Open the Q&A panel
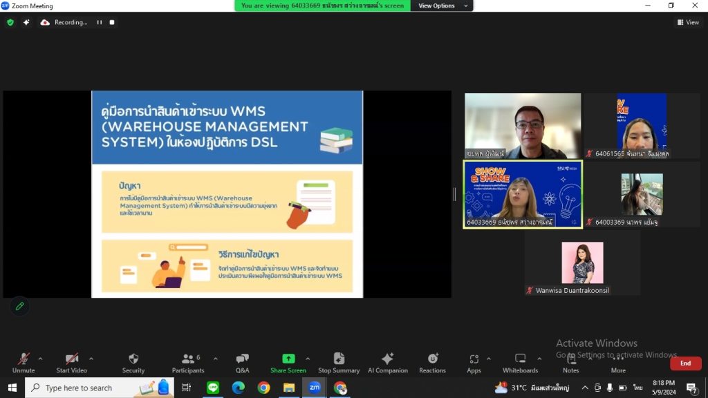Screen dimensions: 708x398 pyautogui.click(x=242, y=363)
